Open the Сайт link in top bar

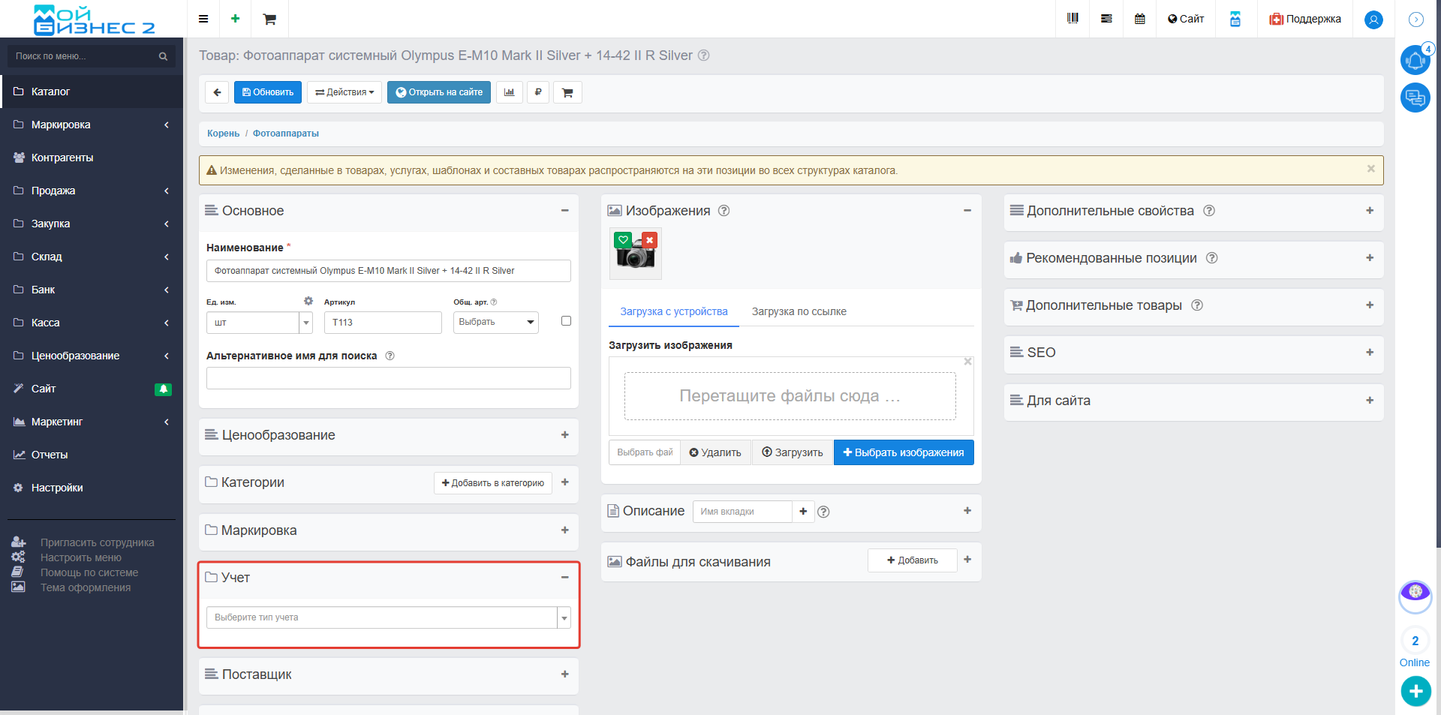[1186, 19]
